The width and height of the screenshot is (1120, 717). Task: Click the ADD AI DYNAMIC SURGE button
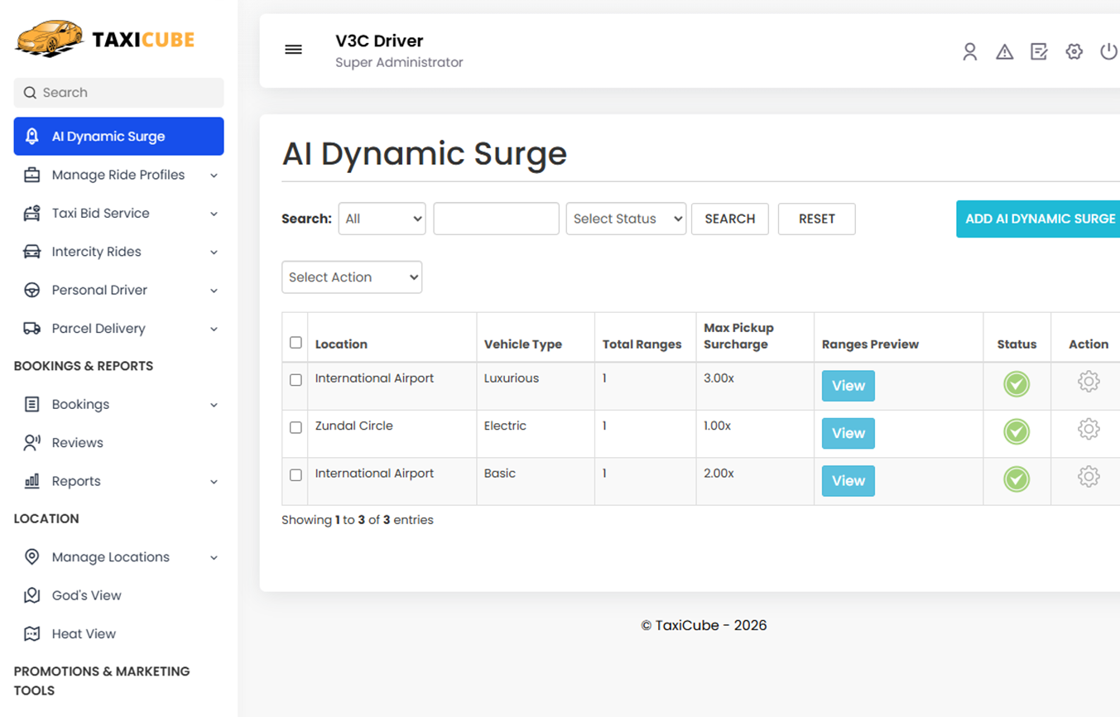click(x=1040, y=219)
